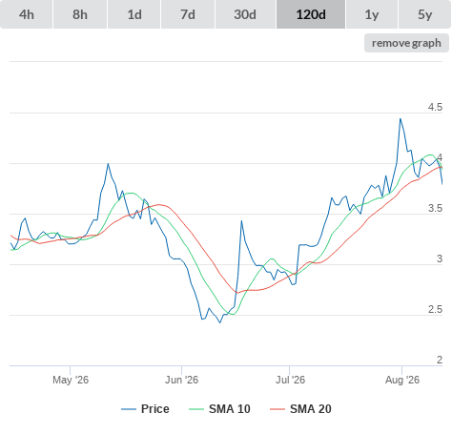Select the active 120d tab
This screenshot has height=434, width=452.
311,14
